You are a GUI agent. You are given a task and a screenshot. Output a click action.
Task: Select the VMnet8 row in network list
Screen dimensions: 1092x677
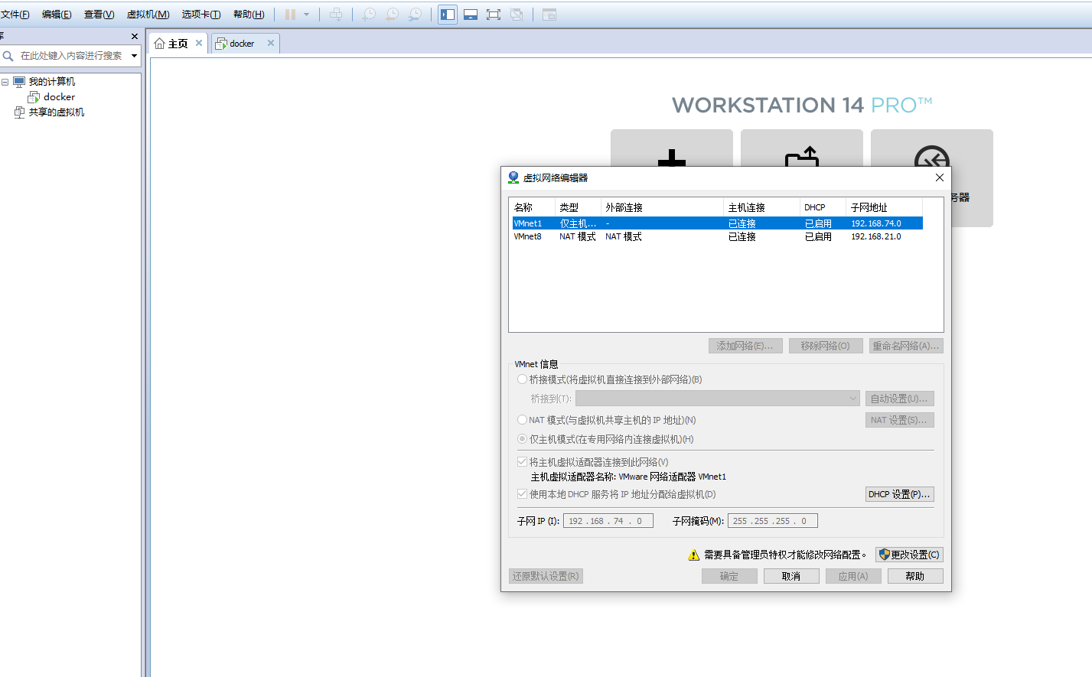tap(718, 236)
